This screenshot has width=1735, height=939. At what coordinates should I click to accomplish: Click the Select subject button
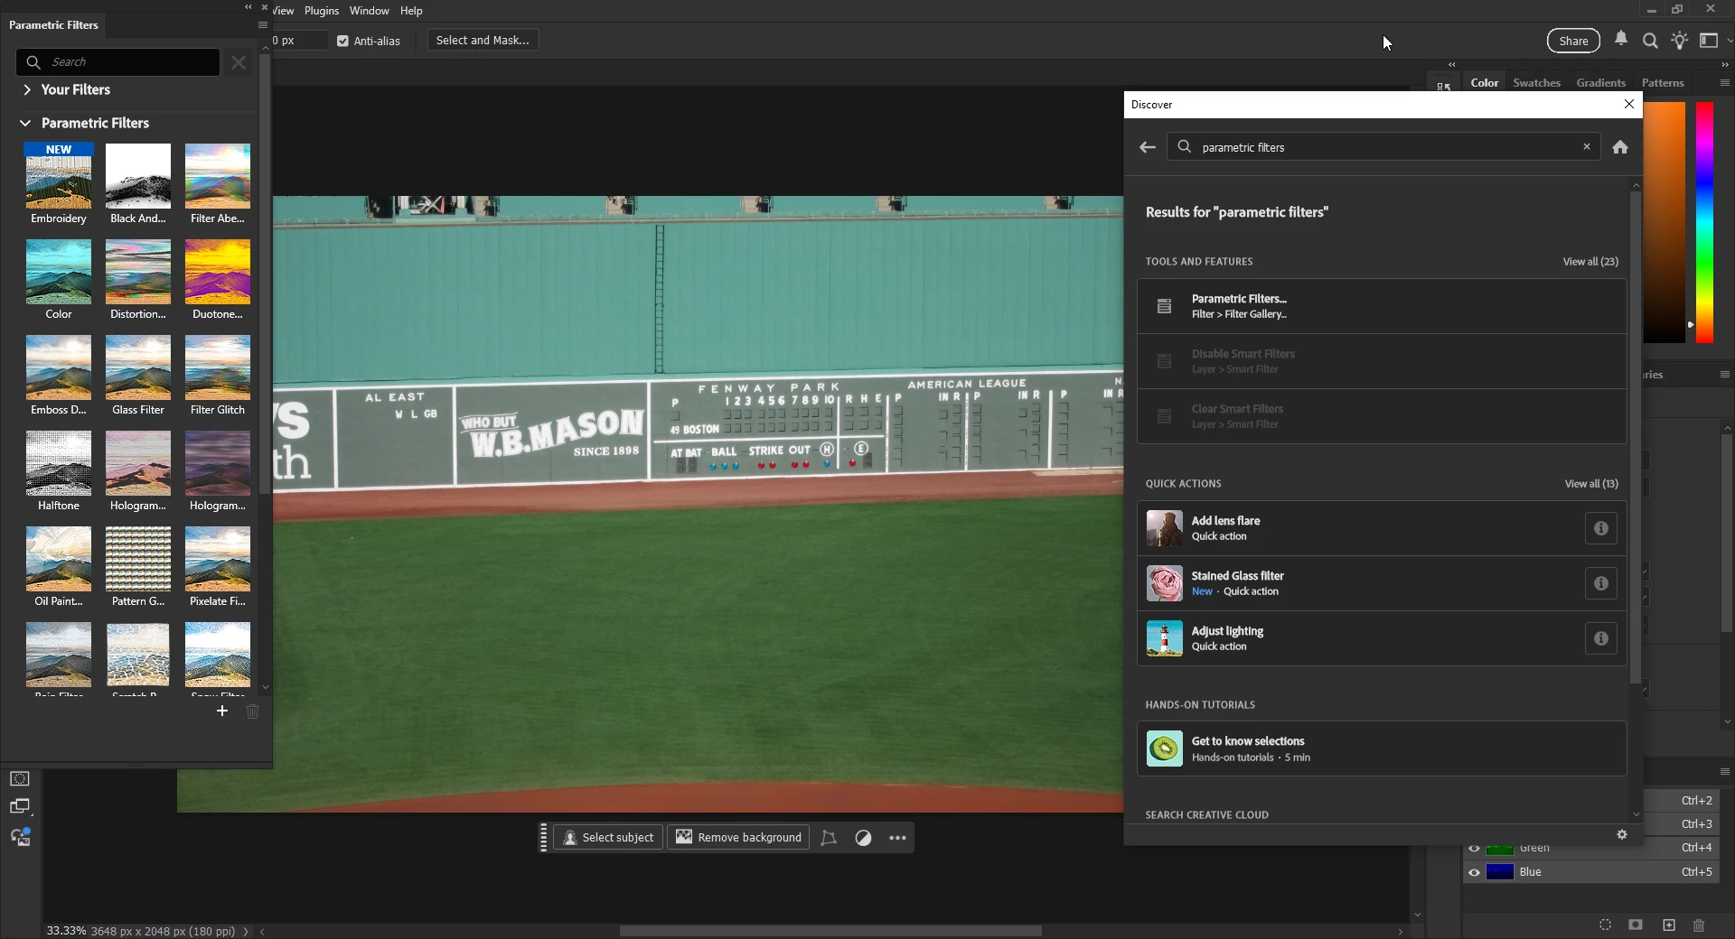(x=608, y=838)
